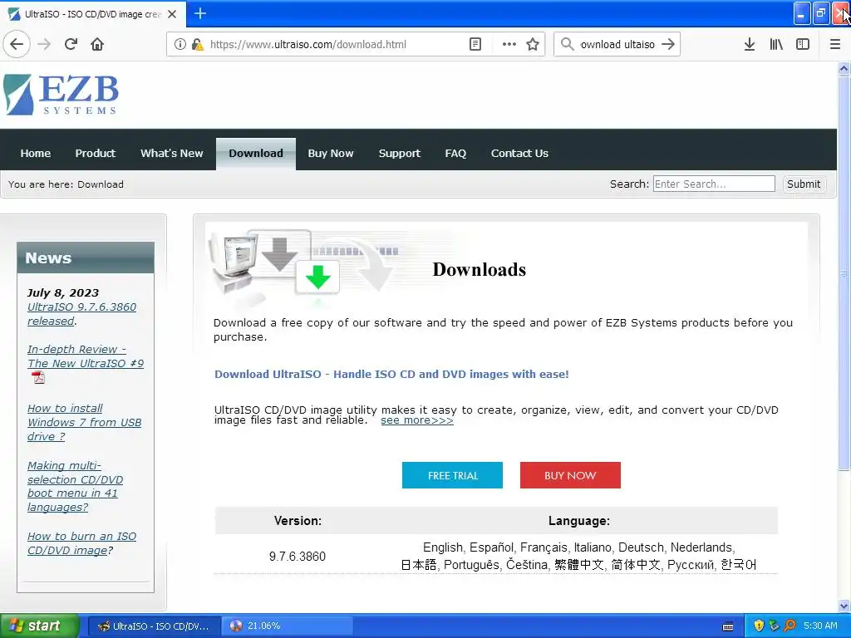The image size is (851, 638).
Task: Click the browser search box text
Action: pos(617,45)
